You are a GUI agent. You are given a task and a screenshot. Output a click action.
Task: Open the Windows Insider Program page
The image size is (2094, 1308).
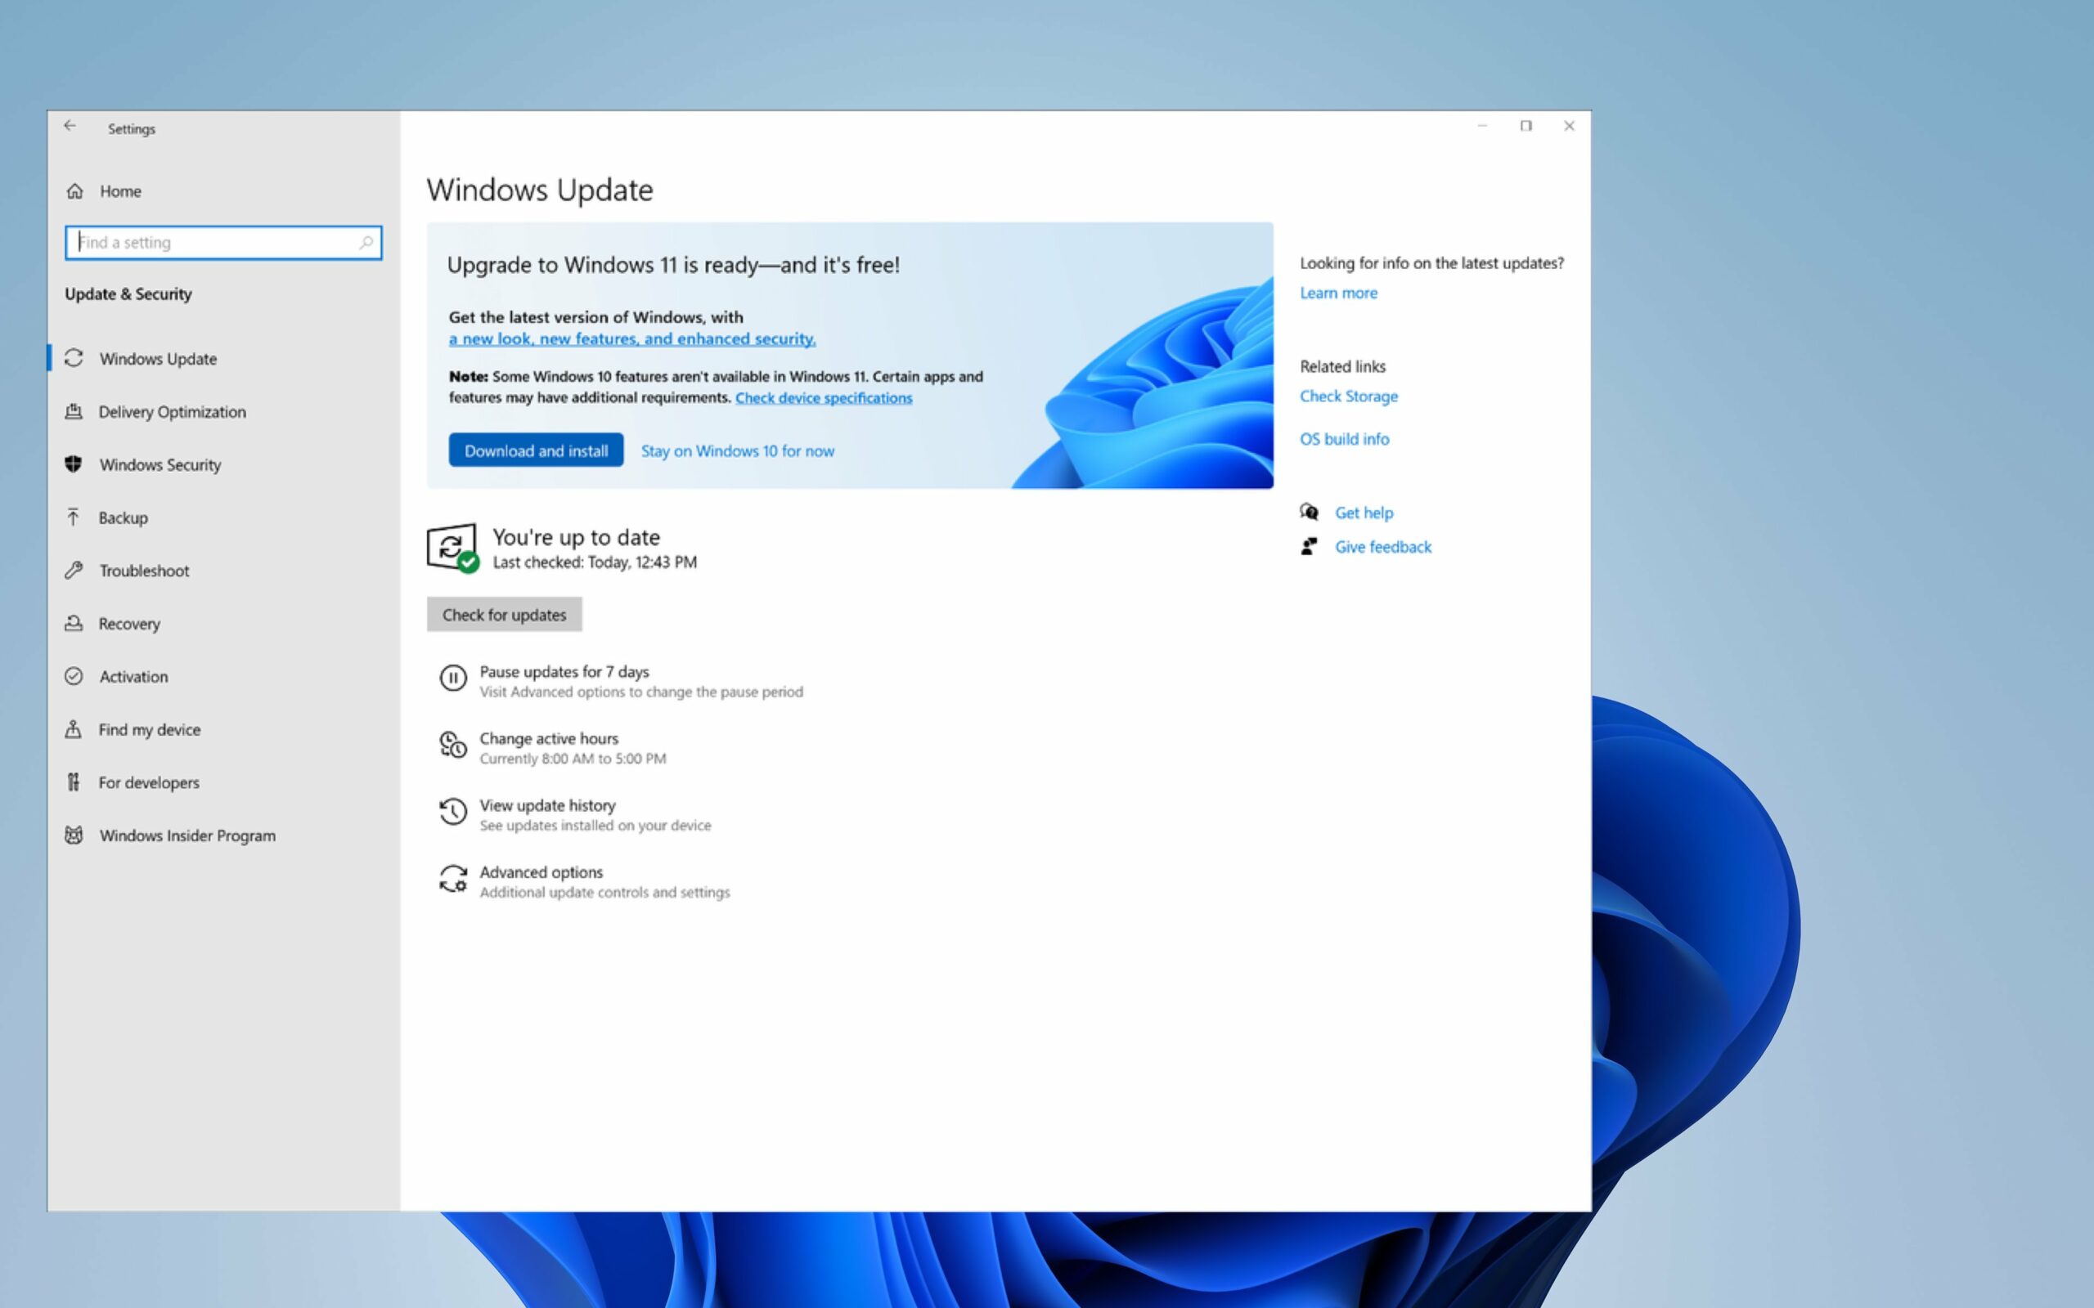(x=186, y=835)
